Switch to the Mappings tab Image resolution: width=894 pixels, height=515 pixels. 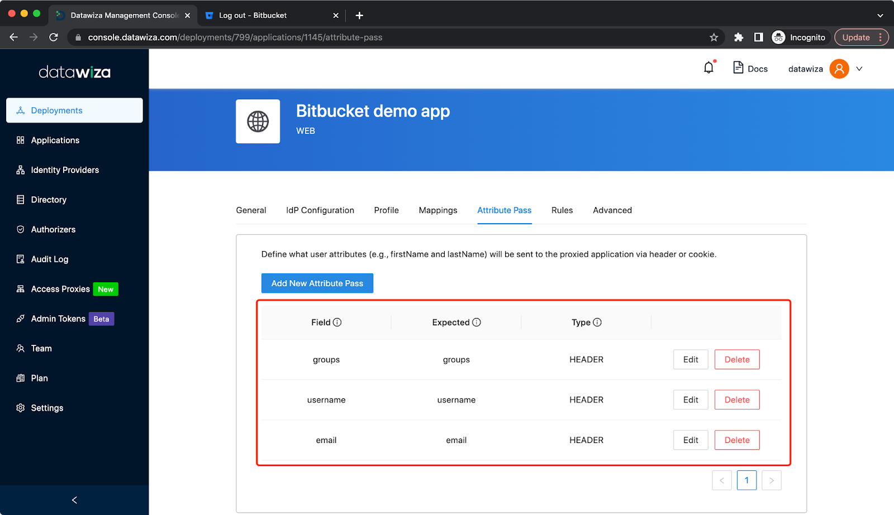click(438, 210)
